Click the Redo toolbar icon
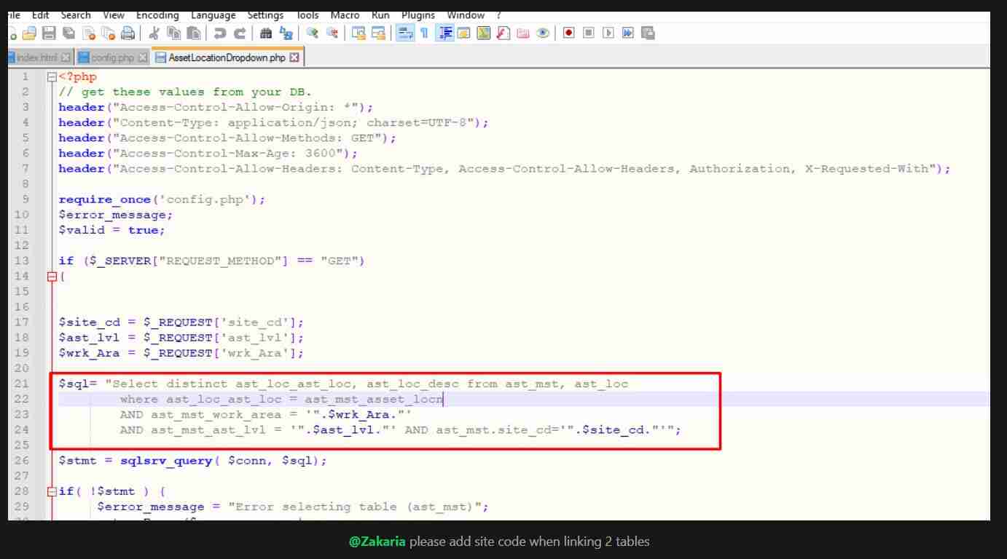The width and height of the screenshot is (1007, 559). point(238,33)
